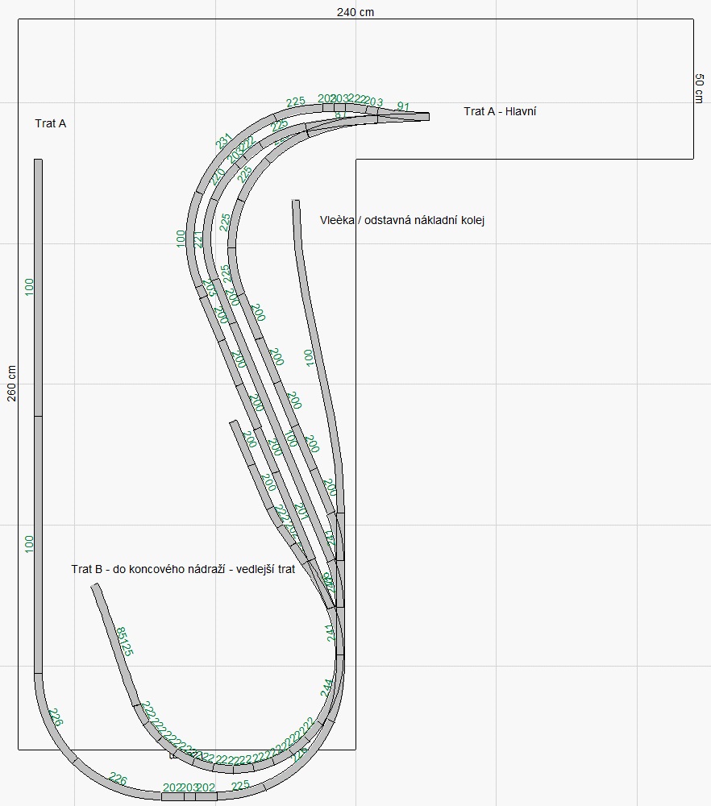Select the track part number 91 label
The image size is (711, 806).
pos(403,107)
